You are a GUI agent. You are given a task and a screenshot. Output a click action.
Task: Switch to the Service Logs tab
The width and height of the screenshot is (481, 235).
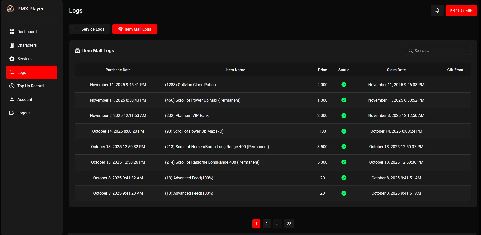90,29
